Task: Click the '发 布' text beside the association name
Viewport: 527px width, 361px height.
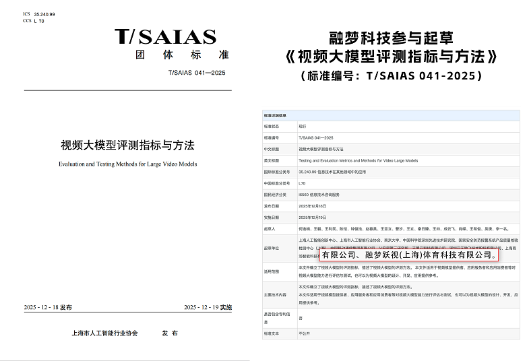Action: [x=170, y=333]
